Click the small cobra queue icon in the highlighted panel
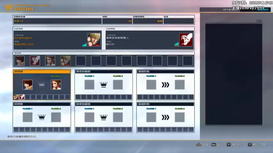273x153 pixels. [22, 97]
